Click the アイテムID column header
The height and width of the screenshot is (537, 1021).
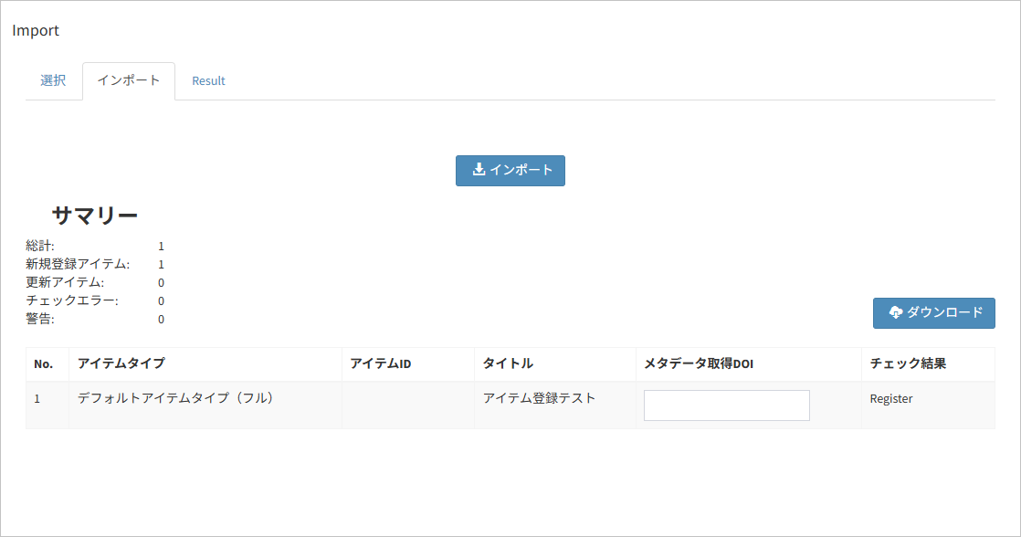381,363
